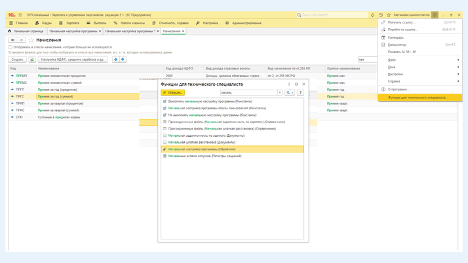Open the history clock icon

point(380,14)
